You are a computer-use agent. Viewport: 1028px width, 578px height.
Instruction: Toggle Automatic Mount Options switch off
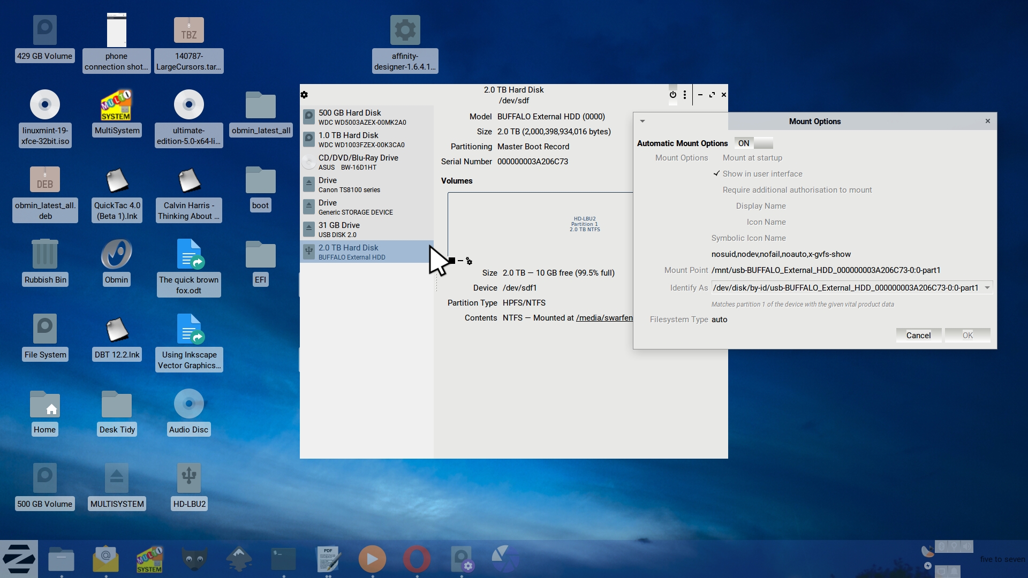pyautogui.click(x=754, y=143)
